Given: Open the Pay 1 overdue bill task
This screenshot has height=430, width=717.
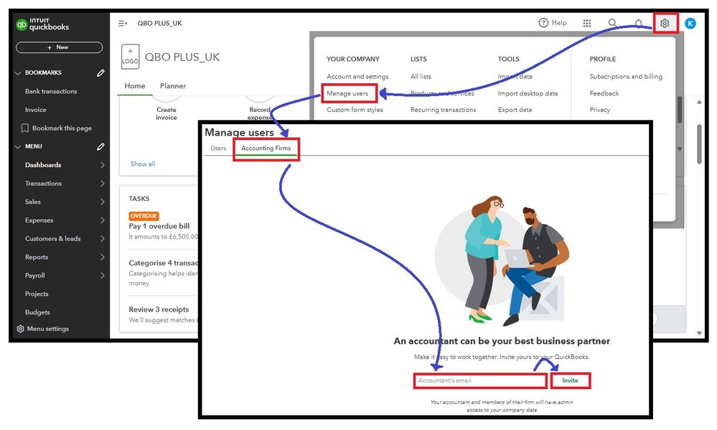Looking at the screenshot, I should (x=159, y=226).
